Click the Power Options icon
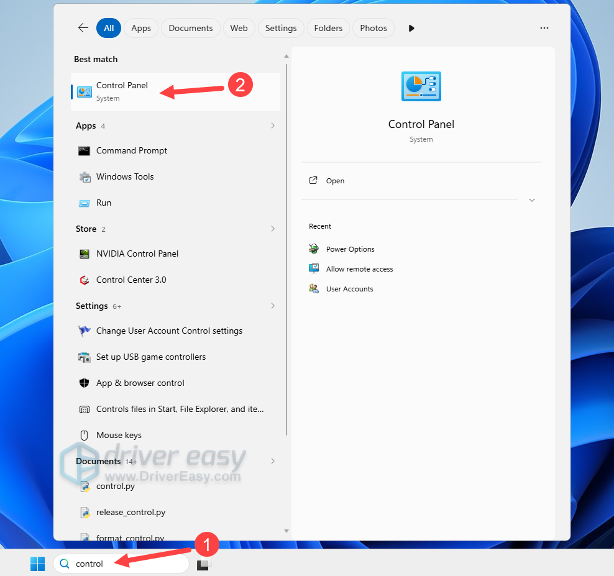The image size is (614, 576). 314,249
